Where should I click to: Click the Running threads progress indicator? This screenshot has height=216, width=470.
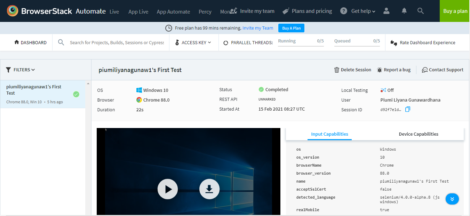(x=301, y=42)
